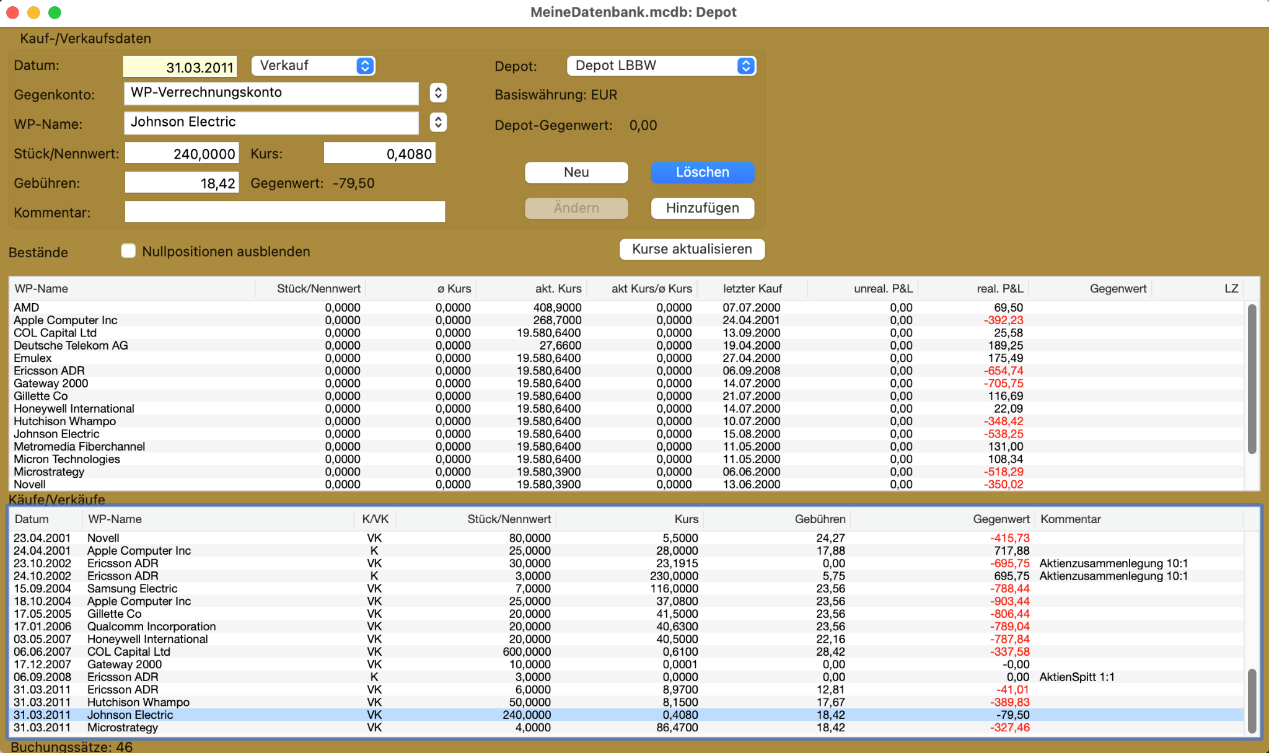Click the Löschen button
This screenshot has height=753, width=1269.
703,172
